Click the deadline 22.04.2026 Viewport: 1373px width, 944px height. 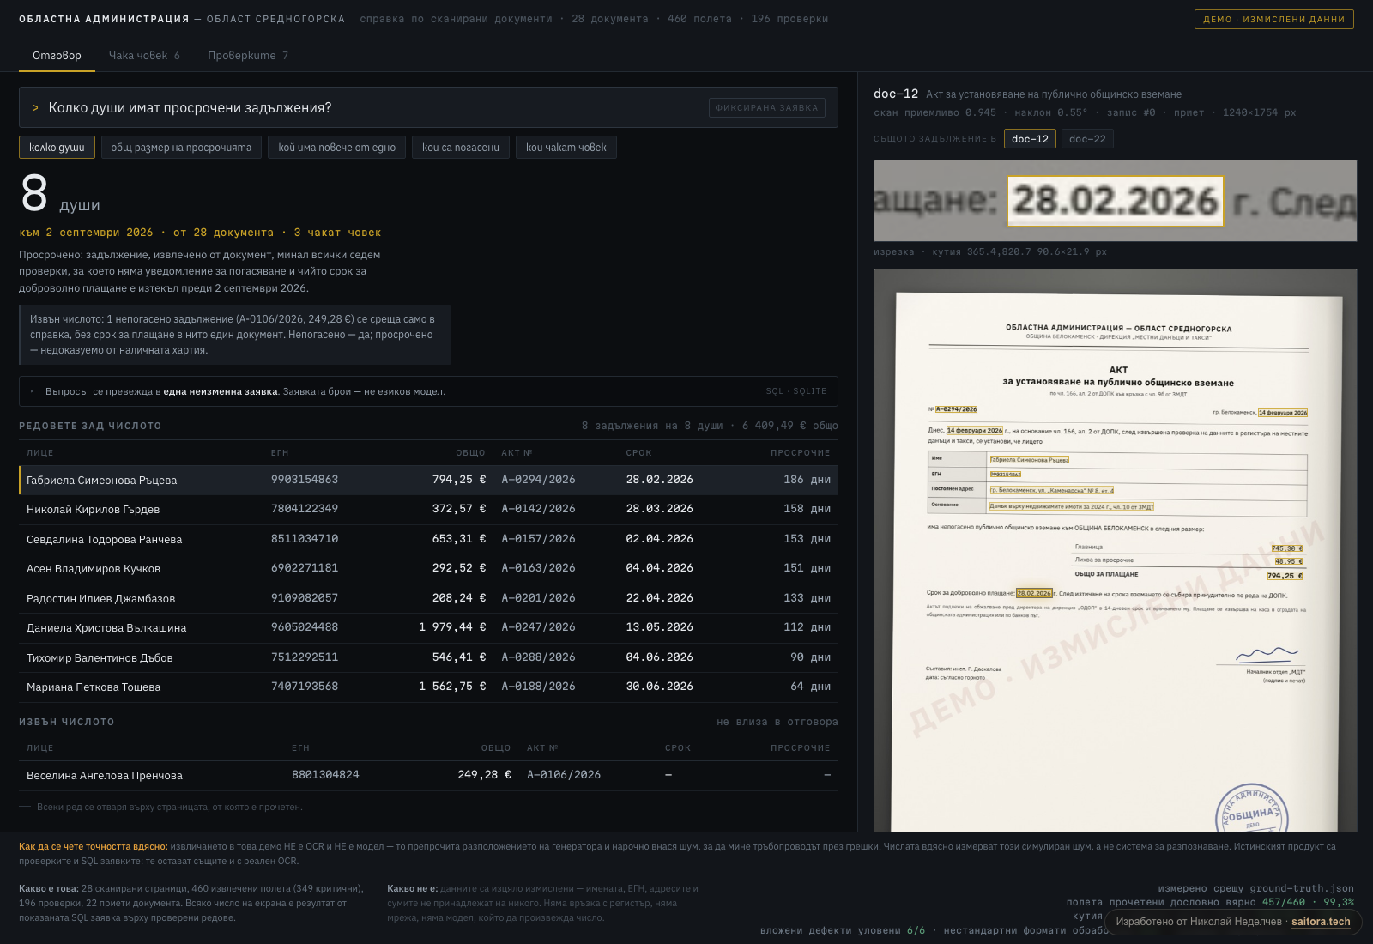pyautogui.click(x=660, y=598)
